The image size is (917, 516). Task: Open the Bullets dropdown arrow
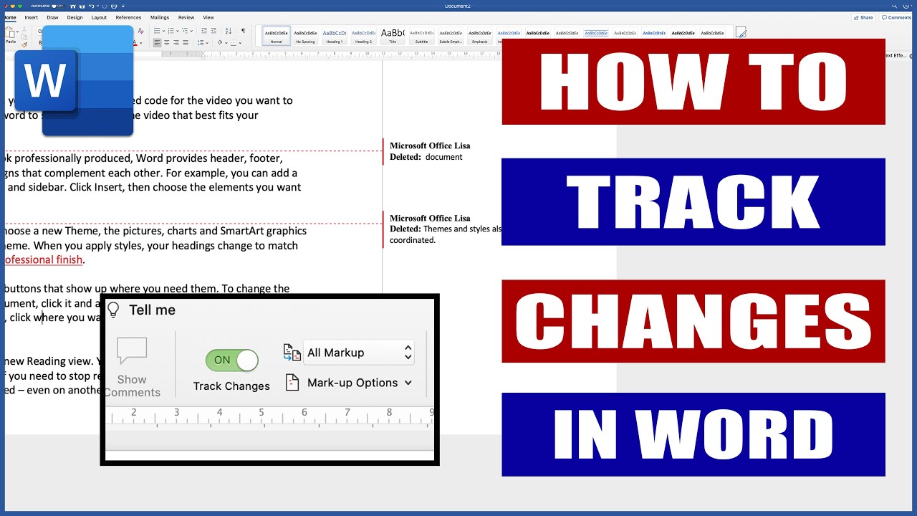tap(163, 31)
